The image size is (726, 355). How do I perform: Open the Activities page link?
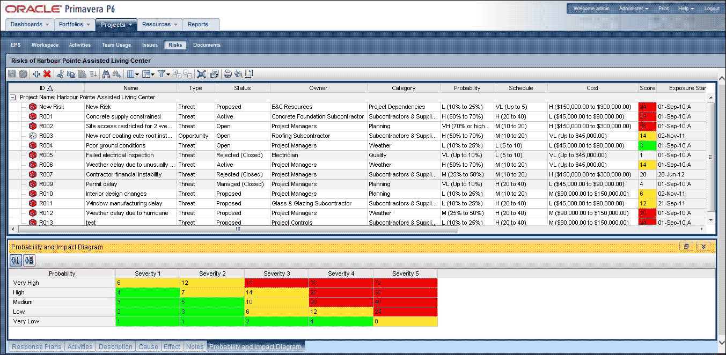[79, 45]
